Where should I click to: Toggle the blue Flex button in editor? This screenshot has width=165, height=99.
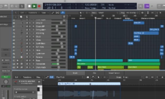click(x=52, y=77)
